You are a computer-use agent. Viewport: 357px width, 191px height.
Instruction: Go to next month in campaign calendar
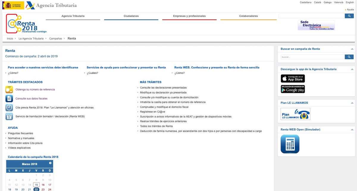pos(50,163)
